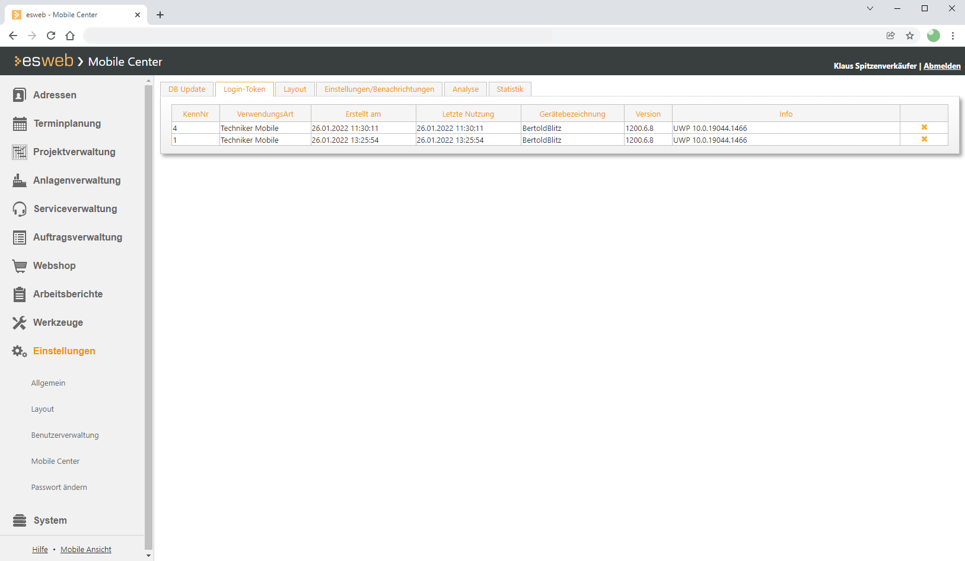Viewport: 965px width, 561px height.
Task: Click the sidebar scroll down arrow
Action: [x=148, y=555]
